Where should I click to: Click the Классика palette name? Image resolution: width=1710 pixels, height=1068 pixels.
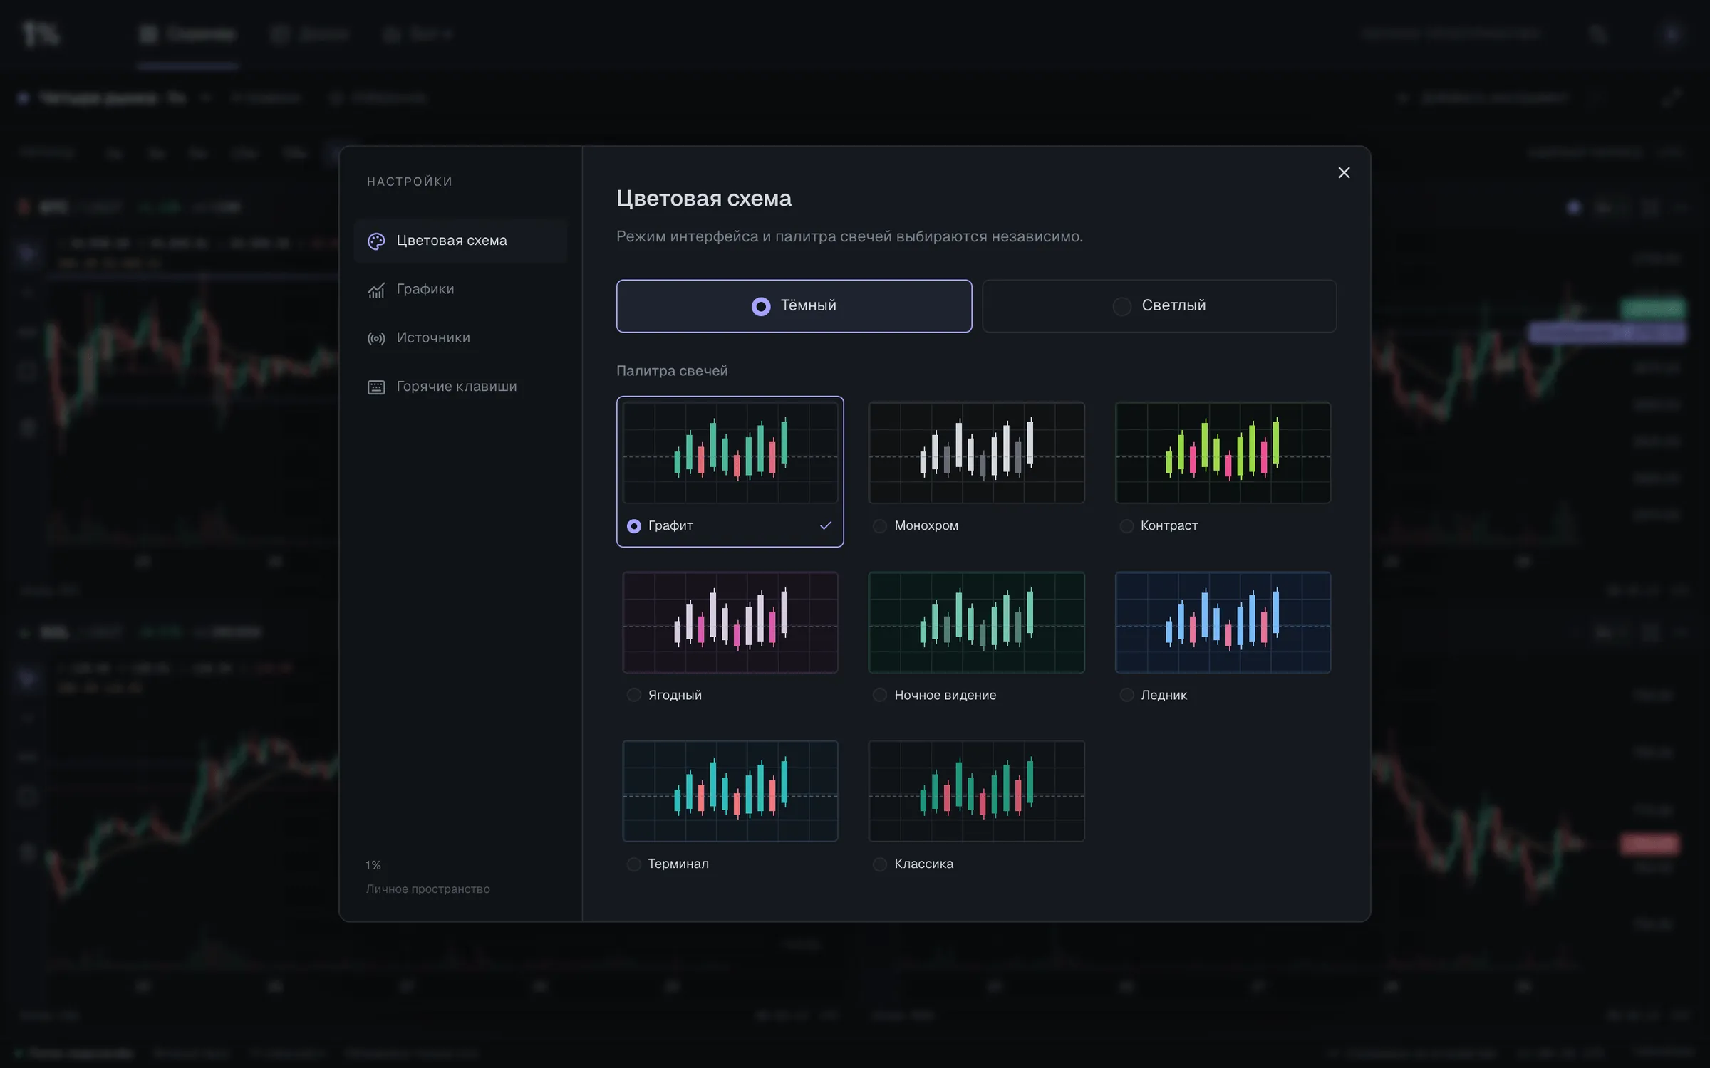[x=924, y=864]
